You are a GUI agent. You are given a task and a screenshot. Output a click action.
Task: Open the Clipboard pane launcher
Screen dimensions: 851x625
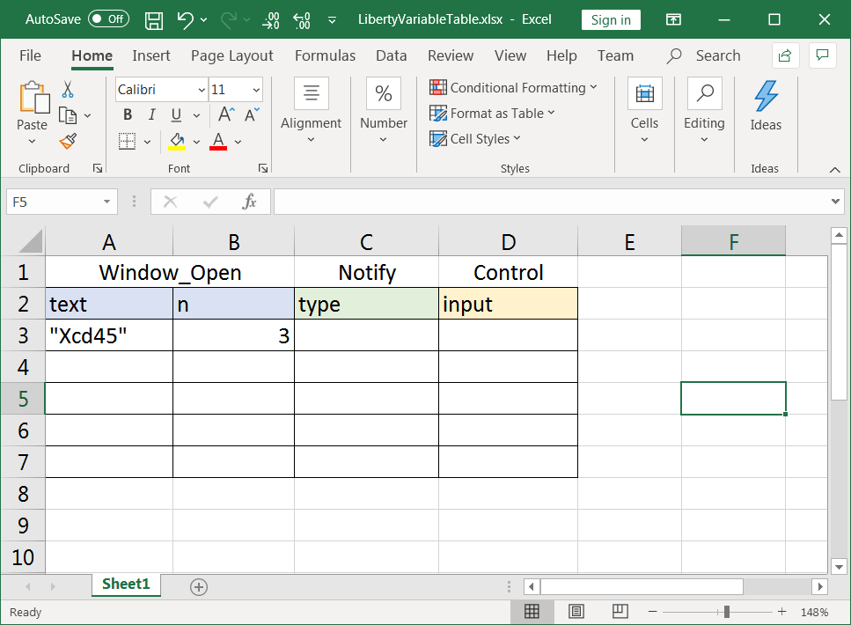(98, 168)
